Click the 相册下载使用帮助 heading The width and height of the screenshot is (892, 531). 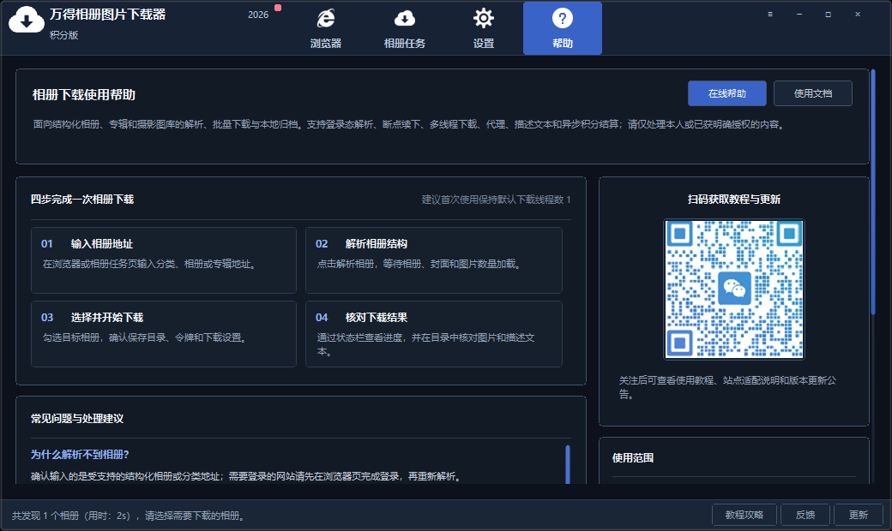[x=84, y=95]
